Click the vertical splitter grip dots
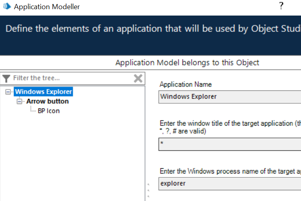301x201 pixels. [148, 190]
